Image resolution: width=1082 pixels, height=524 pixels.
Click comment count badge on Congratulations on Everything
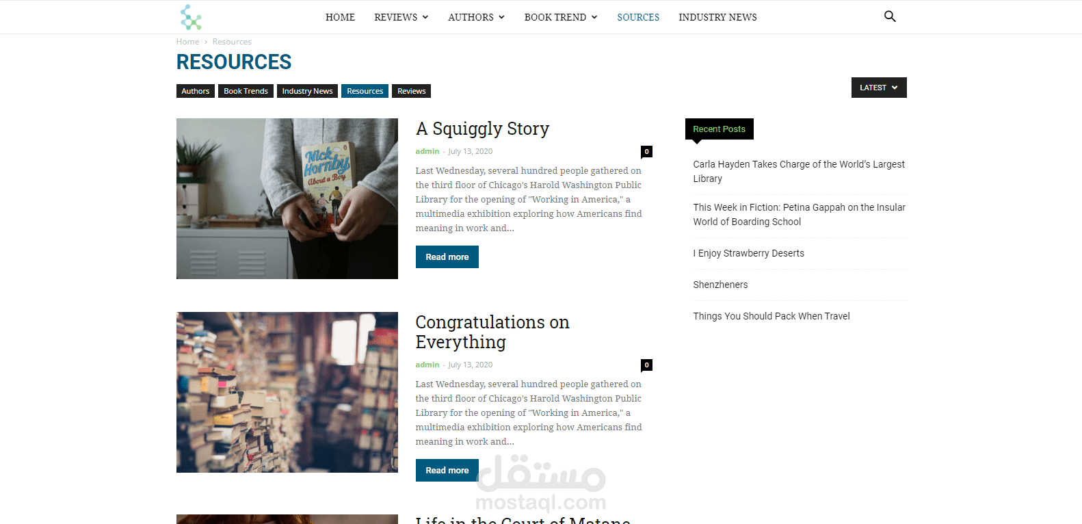646,365
